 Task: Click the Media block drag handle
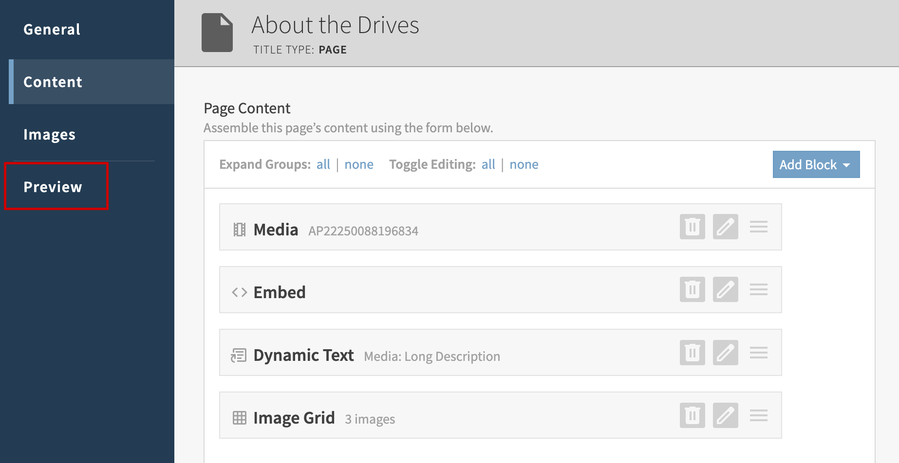click(758, 227)
